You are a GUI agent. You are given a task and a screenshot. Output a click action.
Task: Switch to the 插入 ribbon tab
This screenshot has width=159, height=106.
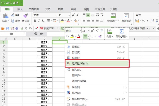pyautogui.click(x=20, y=9)
